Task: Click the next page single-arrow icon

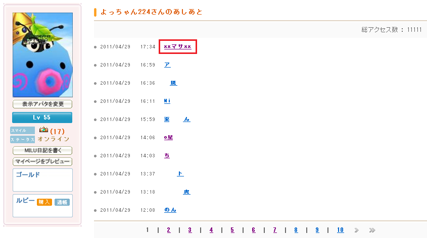Action: [356, 230]
